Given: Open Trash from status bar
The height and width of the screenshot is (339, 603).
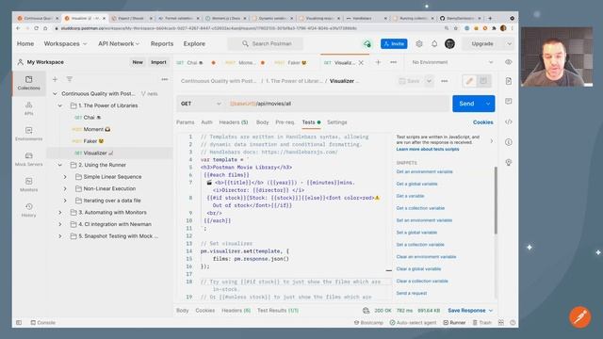Looking at the screenshot, I should tap(481, 322).
